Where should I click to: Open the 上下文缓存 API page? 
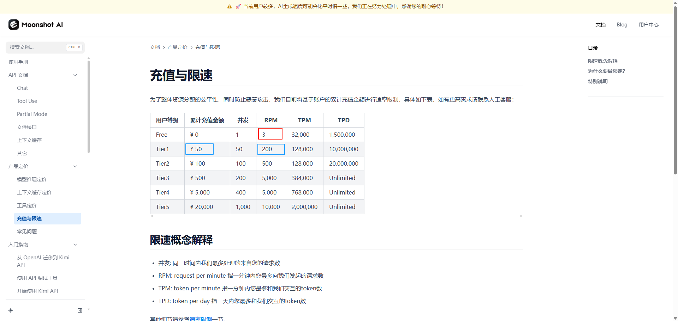click(29, 140)
